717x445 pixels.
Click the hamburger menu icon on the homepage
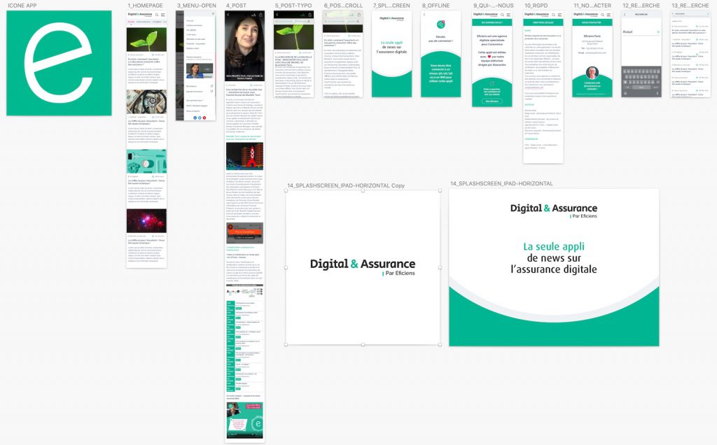pos(163,15)
